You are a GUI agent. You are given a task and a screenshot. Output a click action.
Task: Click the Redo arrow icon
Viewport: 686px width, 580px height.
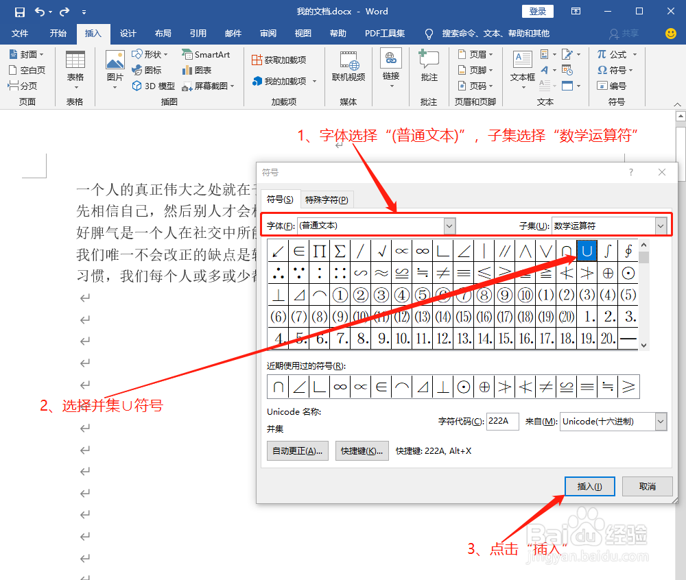[x=64, y=12]
